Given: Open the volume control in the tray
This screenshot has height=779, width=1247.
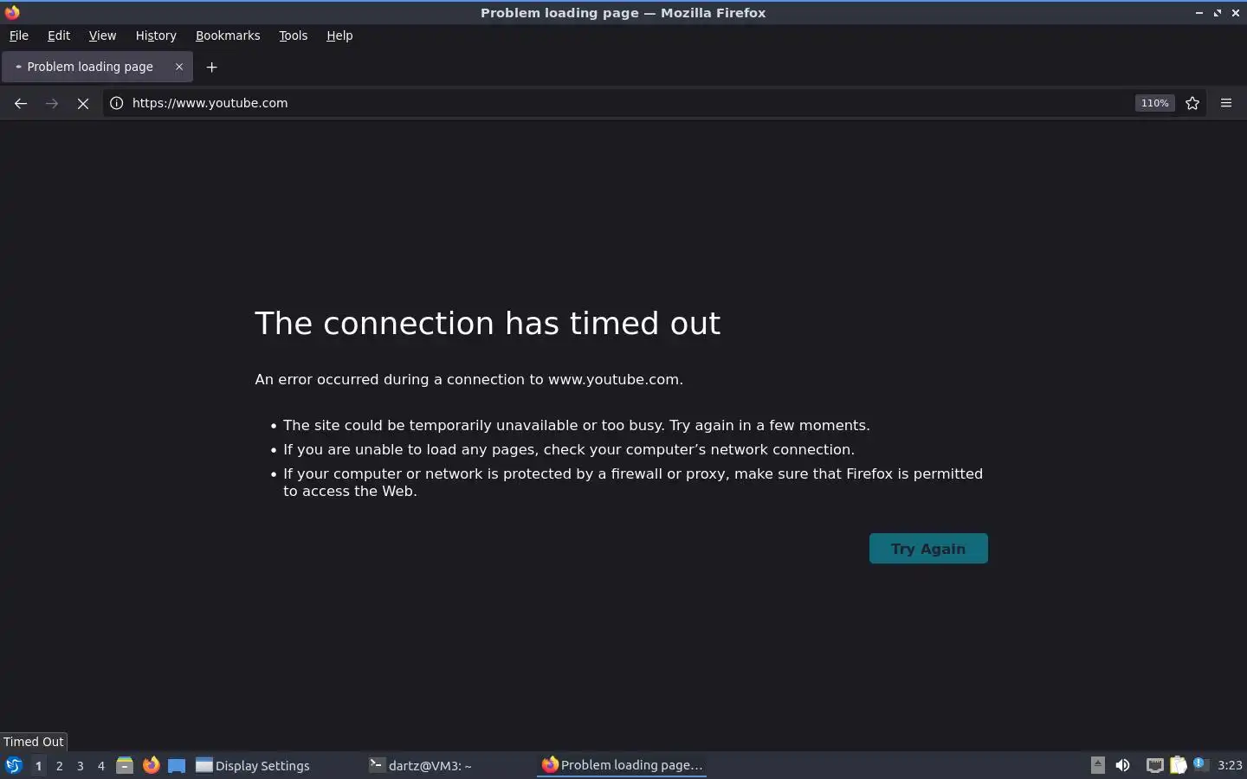Looking at the screenshot, I should (1122, 765).
